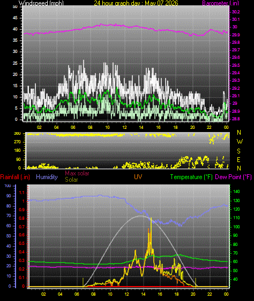Click the W compass label beside wind direction
This screenshot has height=301, width=254.
[x=240, y=142]
